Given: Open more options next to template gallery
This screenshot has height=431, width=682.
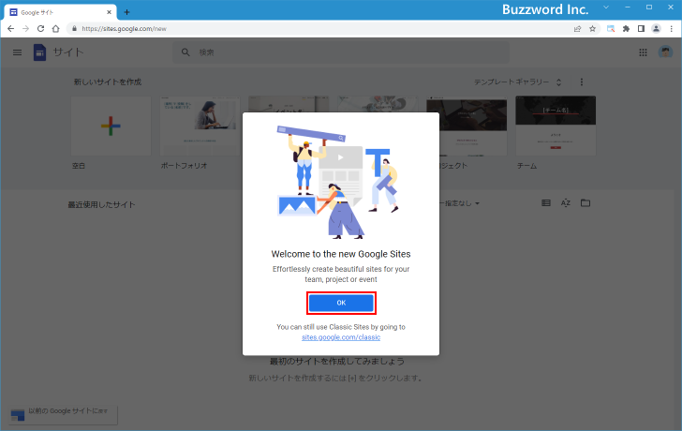Looking at the screenshot, I should pos(582,82).
